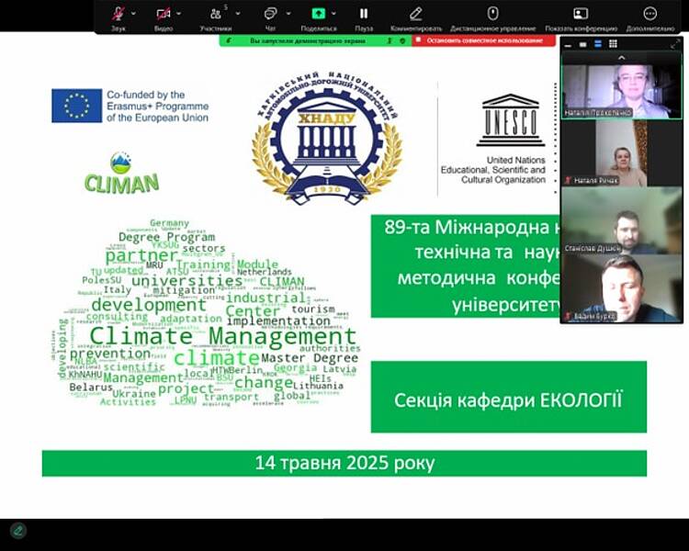Click the up chevron above video thumbnails
The image size is (689, 551).
coord(621,58)
